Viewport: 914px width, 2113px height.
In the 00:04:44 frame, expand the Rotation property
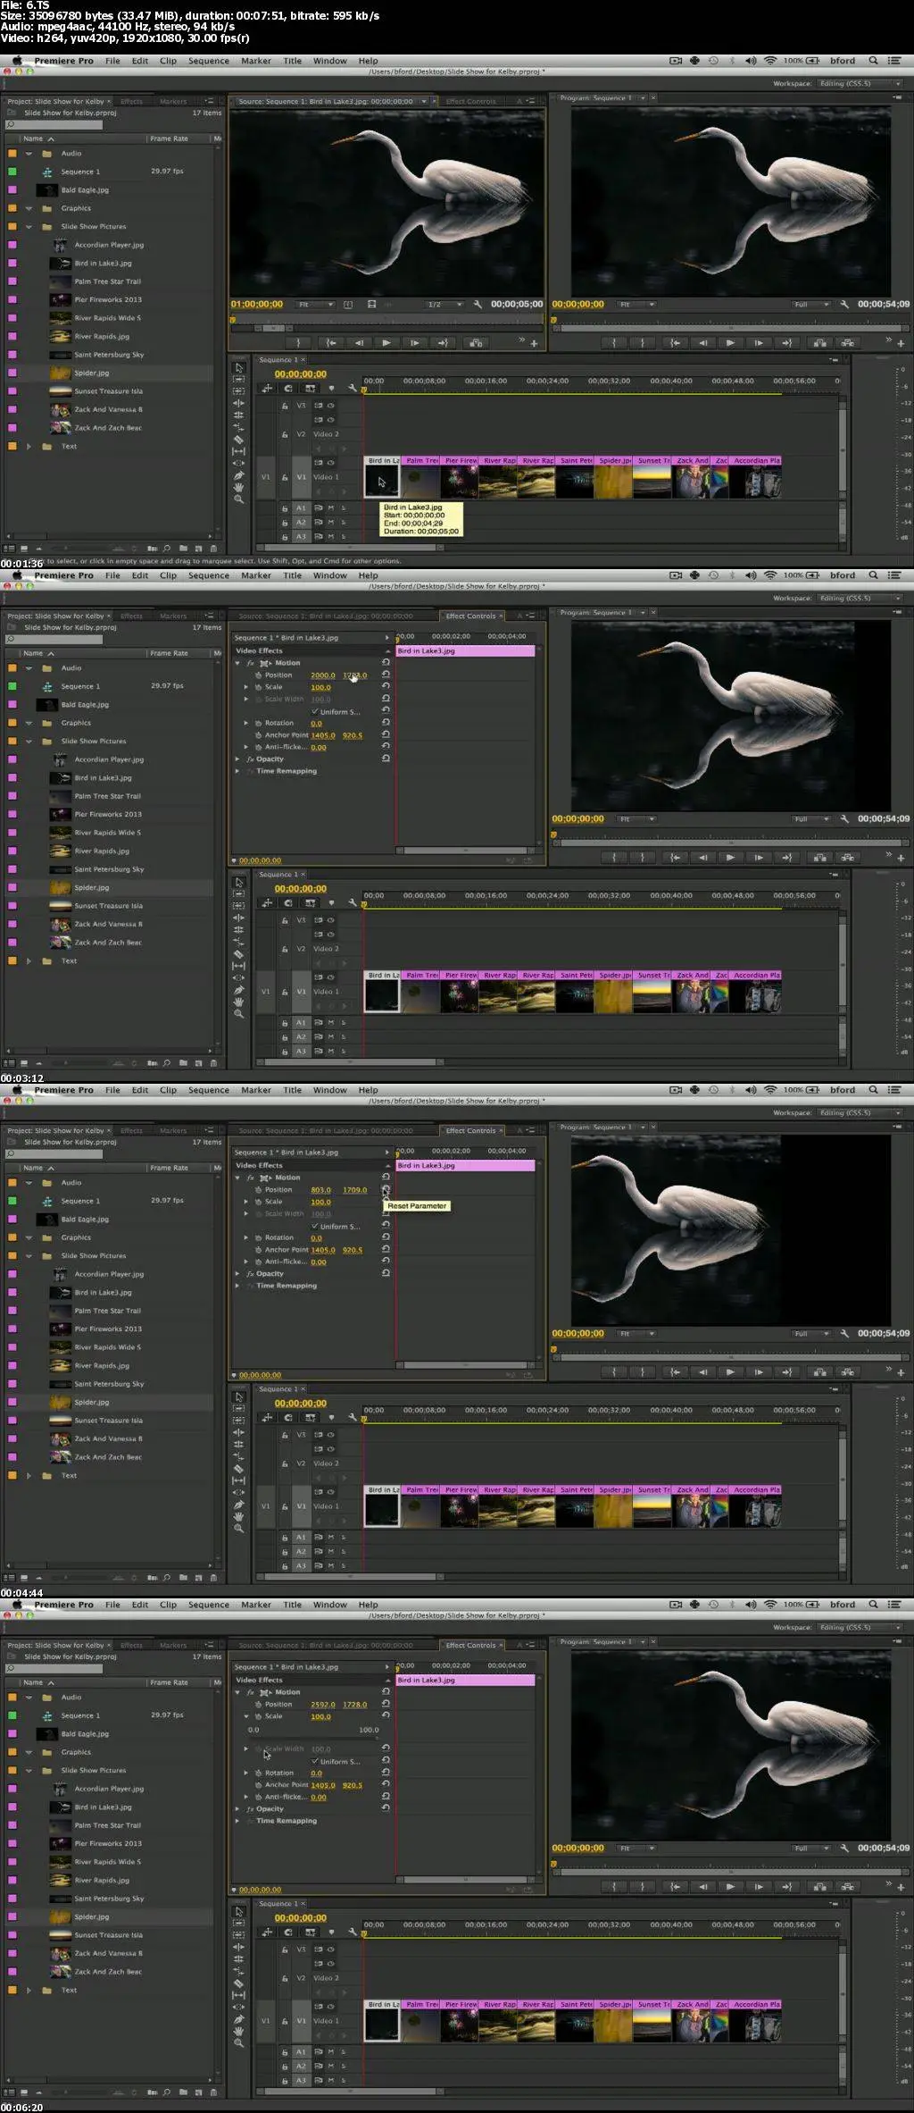pyautogui.click(x=246, y=1237)
